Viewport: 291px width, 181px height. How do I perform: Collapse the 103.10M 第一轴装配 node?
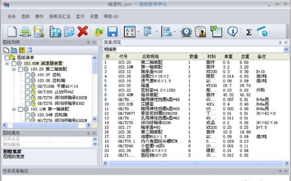pyautogui.click(x=14, y=109)
